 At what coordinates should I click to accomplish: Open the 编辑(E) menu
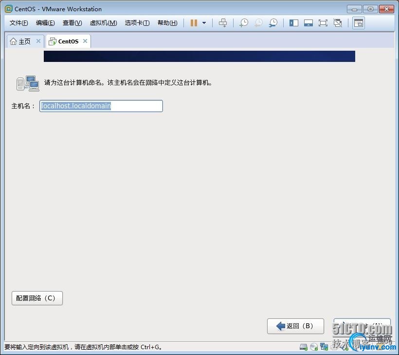coord(45,23)
